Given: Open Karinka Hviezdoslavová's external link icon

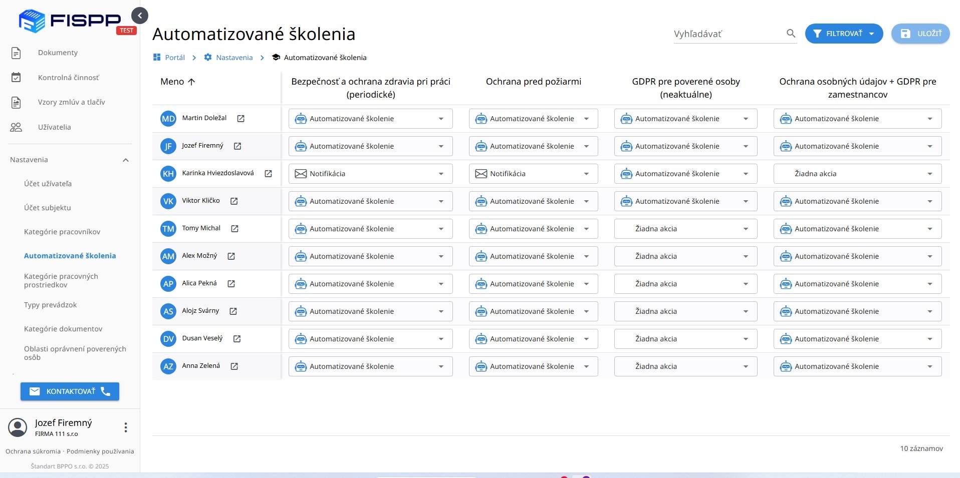Looking at the screenshot, I should point(268,174).
